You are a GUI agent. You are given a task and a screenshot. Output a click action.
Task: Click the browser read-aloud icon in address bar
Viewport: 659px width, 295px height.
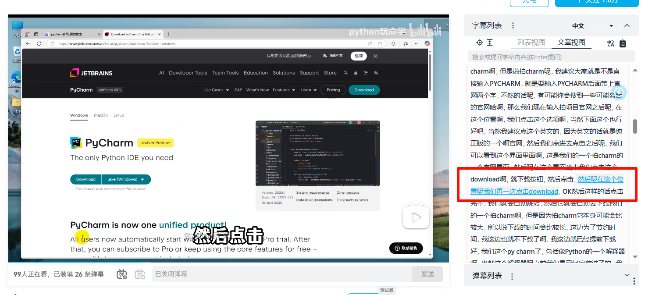click(370, 43)
